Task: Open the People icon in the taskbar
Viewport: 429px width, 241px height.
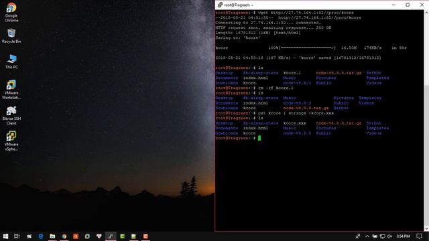Action: click(x=358, y=236)
